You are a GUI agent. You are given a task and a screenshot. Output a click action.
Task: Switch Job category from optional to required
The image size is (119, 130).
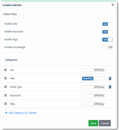click(x=93, y=70)
